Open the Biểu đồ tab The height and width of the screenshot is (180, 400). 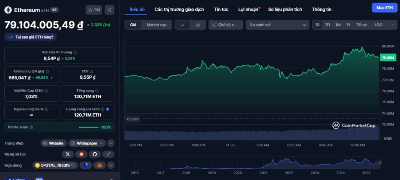point(137,9)
